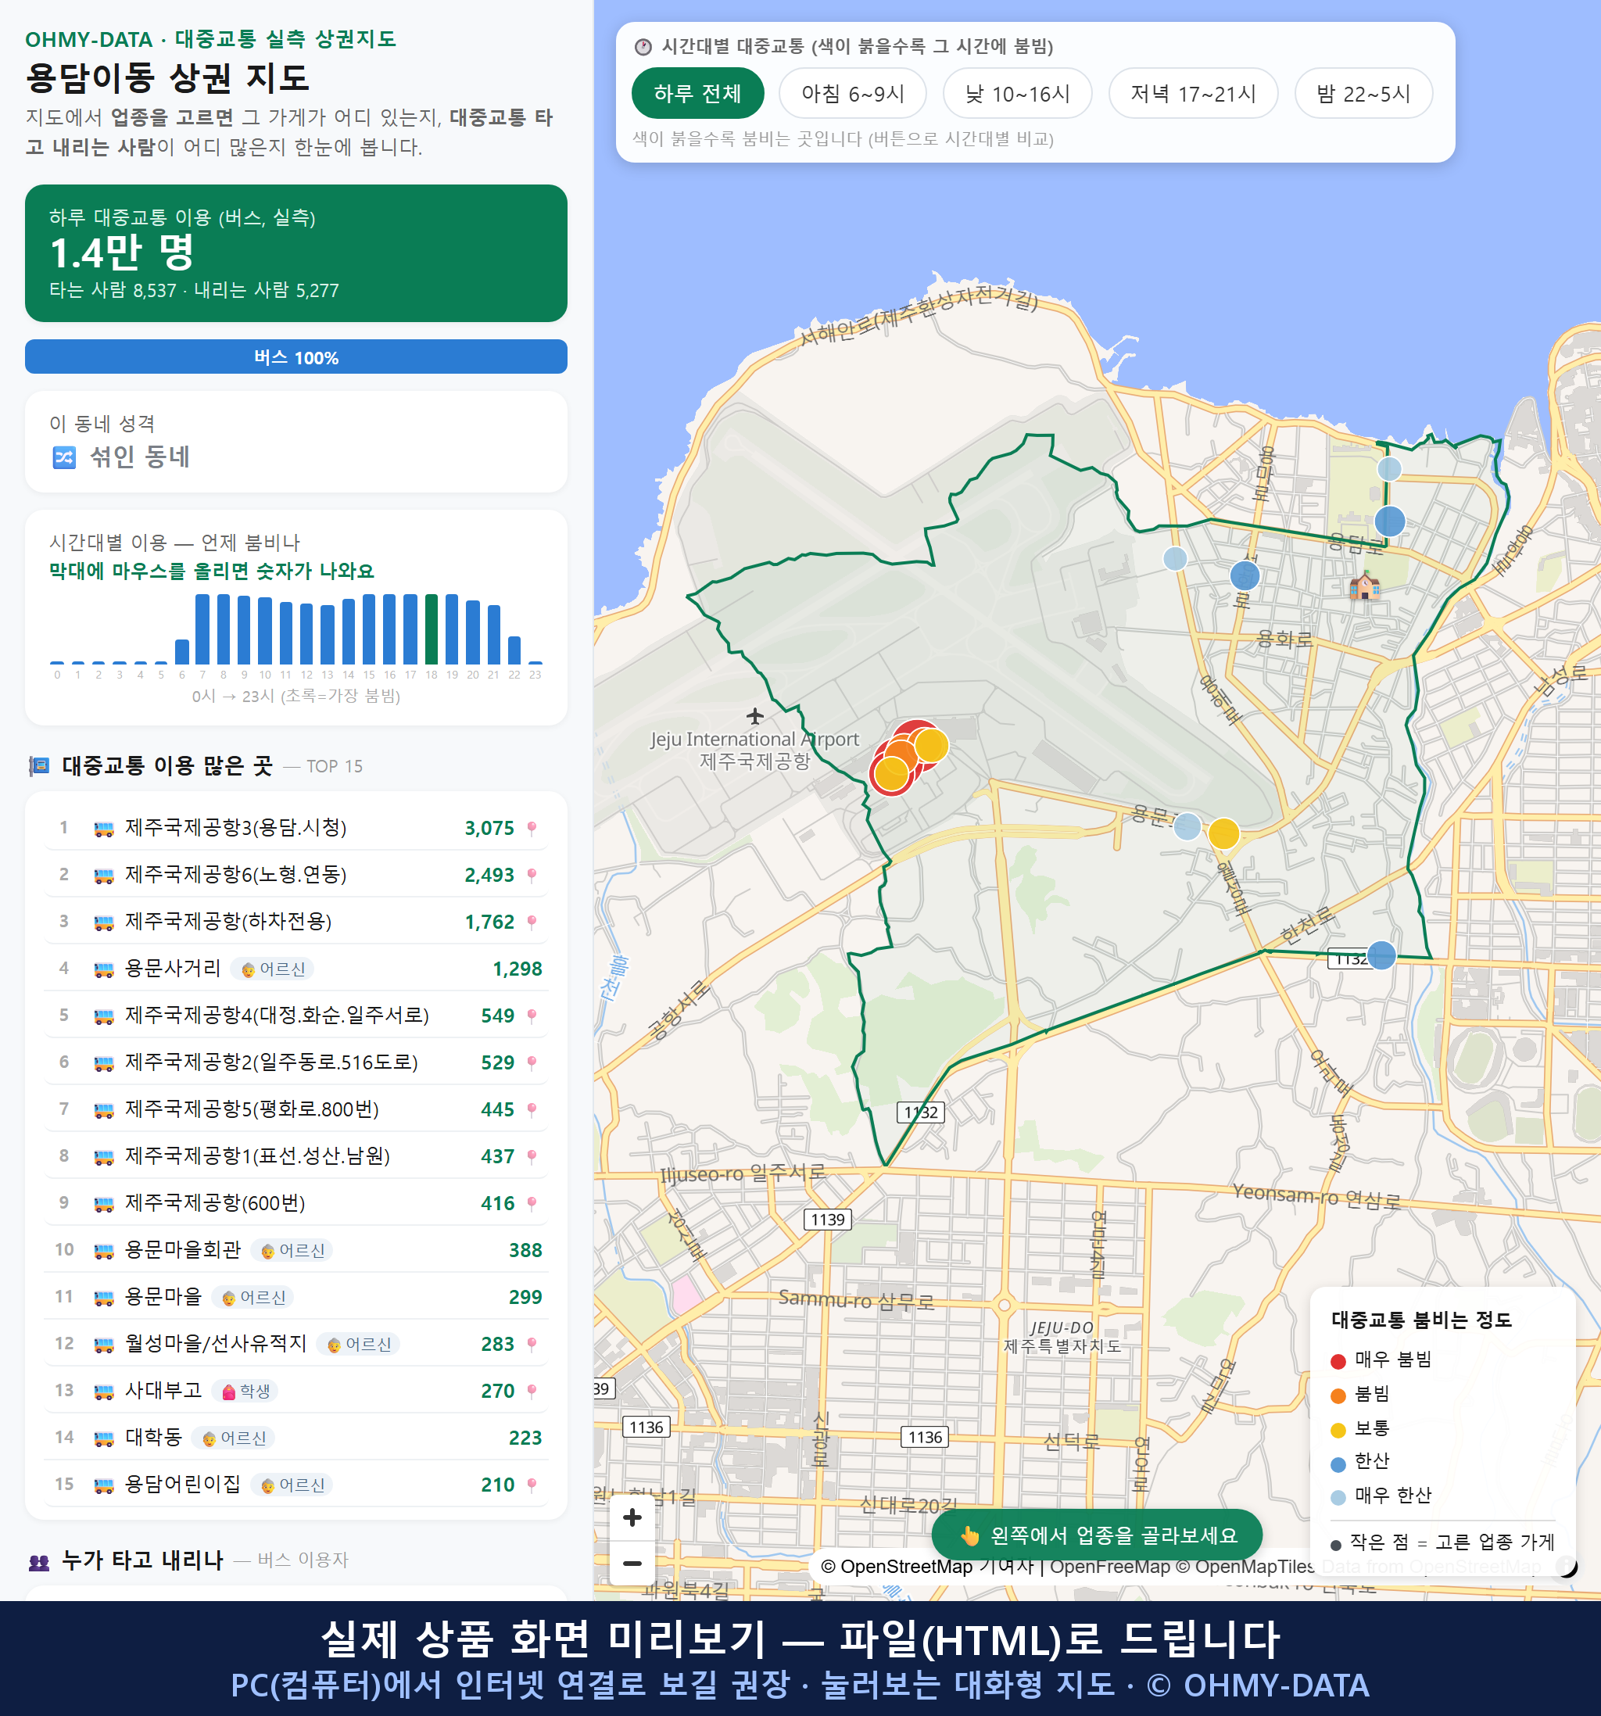Zoom out on the map
The image size is (1601, 1716).
coord(632,1564)
